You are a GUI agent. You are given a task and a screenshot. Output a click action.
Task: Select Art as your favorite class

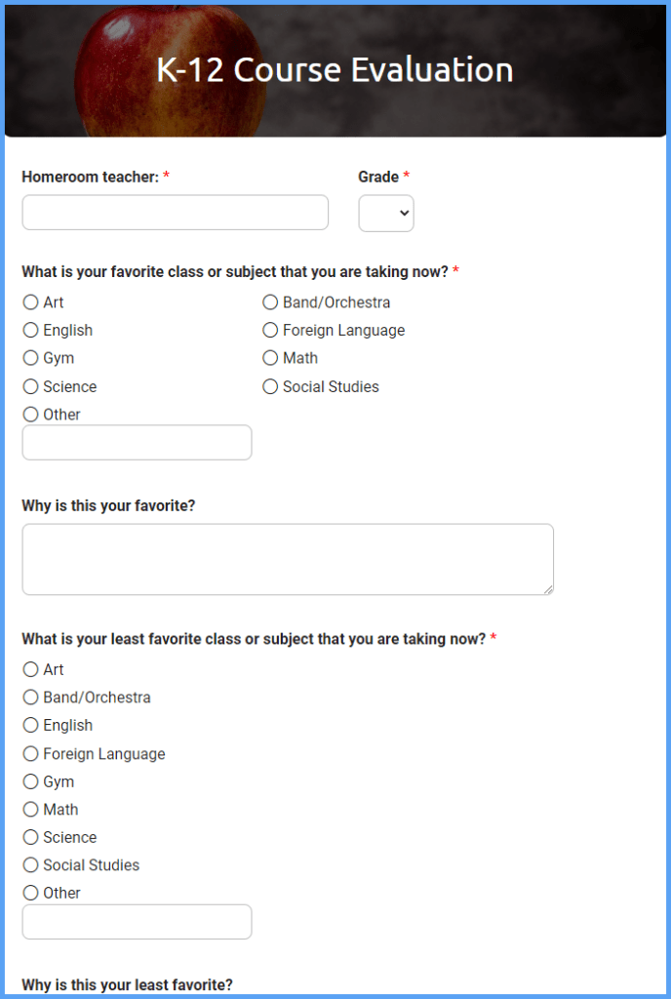[30, 302]
